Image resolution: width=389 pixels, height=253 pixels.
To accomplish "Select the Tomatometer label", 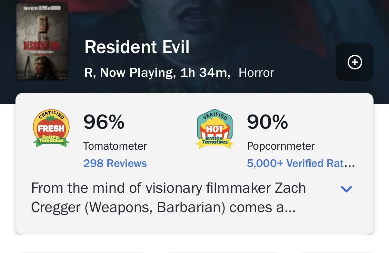I will pyautogui.click(x=115, y=146).
